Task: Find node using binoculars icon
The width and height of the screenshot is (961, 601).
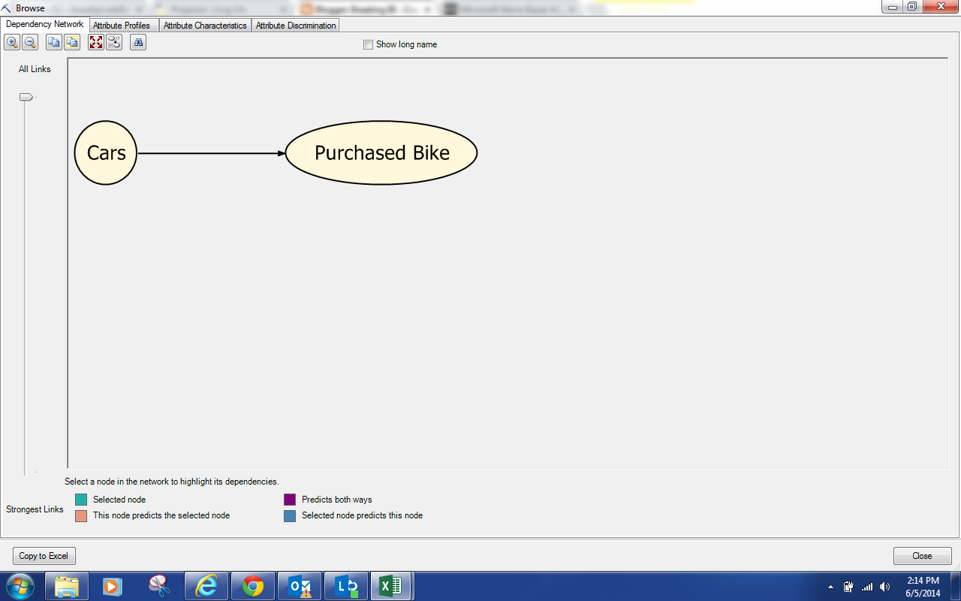Action: pos(138,42)
